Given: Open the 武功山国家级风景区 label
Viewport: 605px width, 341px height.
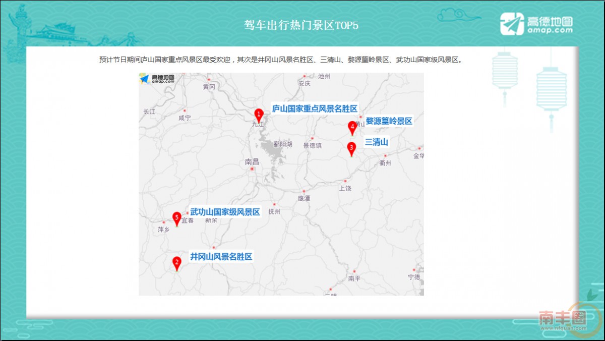Looking at the screenshot, I should (225, 212).
